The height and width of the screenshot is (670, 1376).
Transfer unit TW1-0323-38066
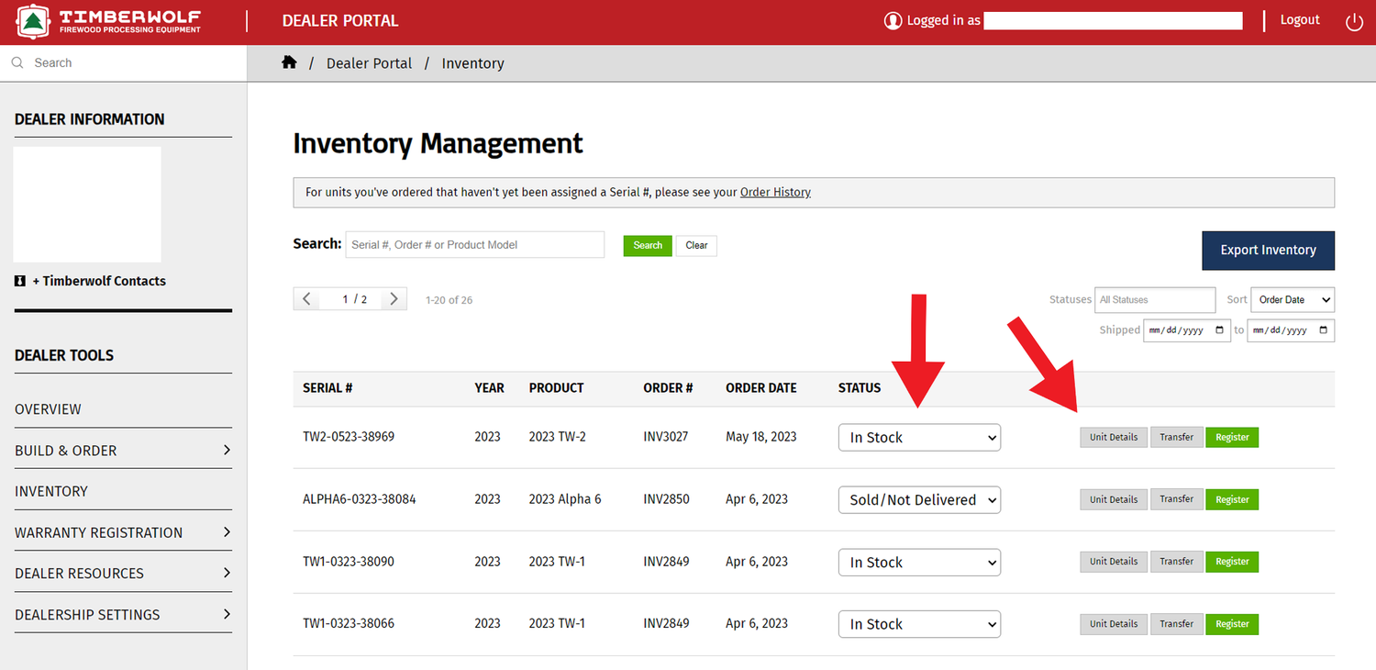[1176, 623]
